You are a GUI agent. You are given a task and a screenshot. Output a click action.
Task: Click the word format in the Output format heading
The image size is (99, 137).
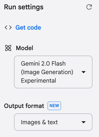(x=35, y=106)
